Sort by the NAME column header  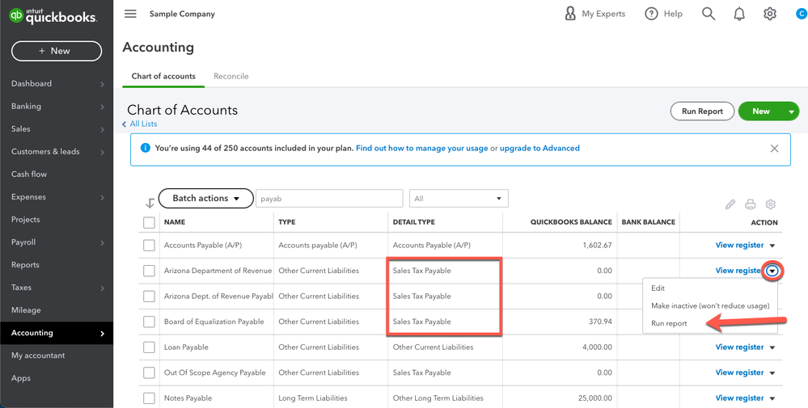pyautogui.click(x=174, y=222)
